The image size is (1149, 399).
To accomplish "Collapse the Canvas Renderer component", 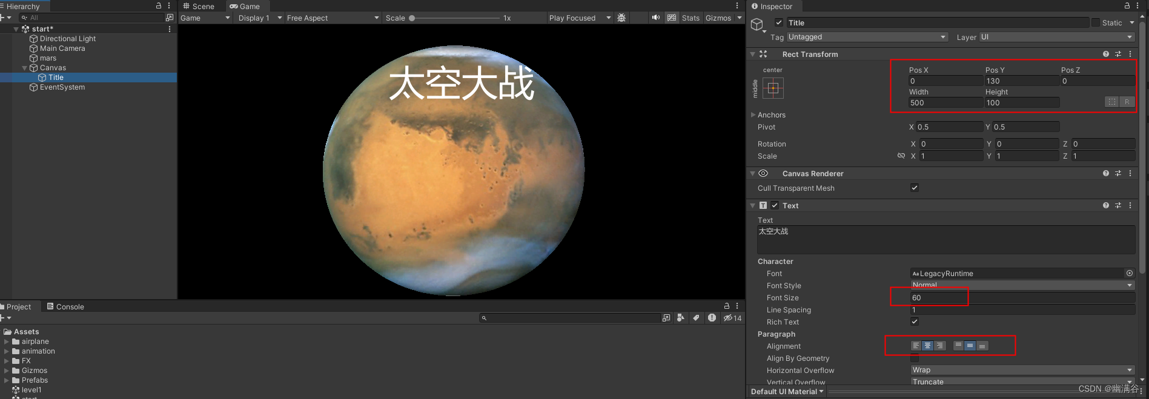I will (753, 173).
